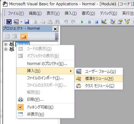Viewport: 134px width, 124px height.
Task: Click the Break pause button
Action: click(x=89, y=22)
